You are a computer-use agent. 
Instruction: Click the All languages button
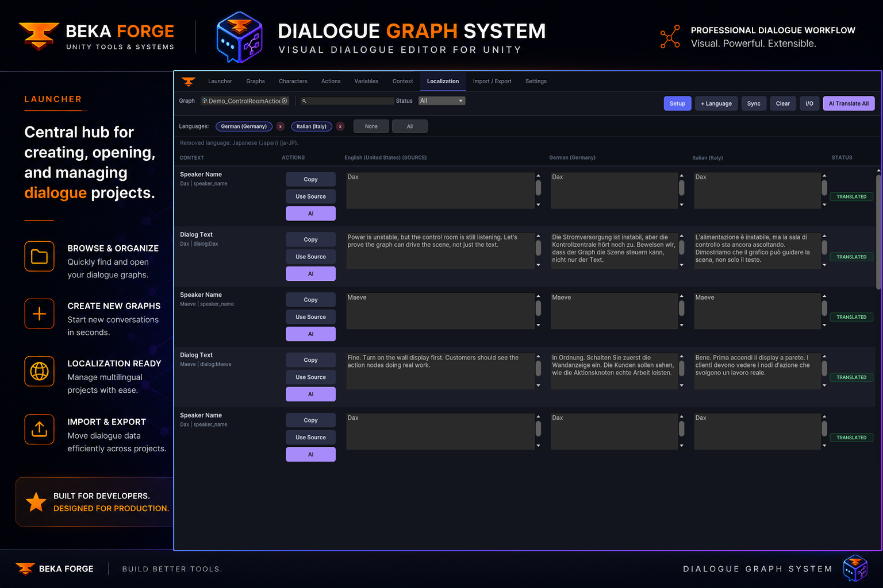pos(410,126)
